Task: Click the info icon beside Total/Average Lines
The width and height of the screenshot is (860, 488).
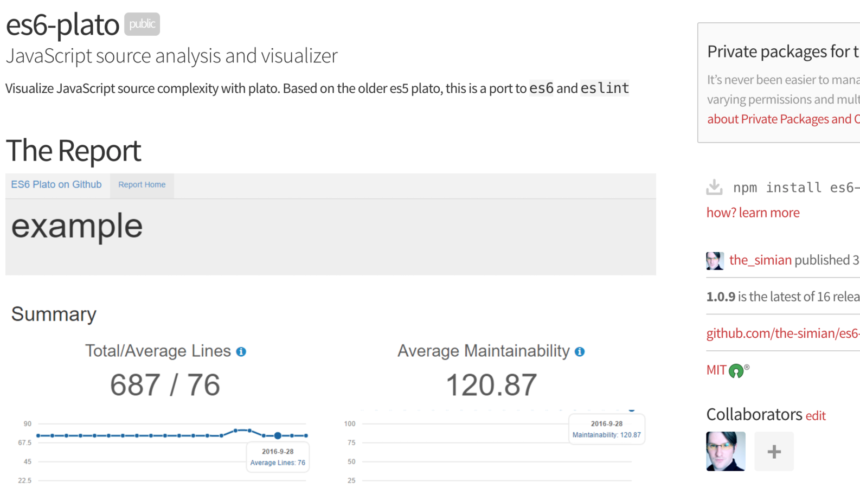Action: (x=241, y=352)
